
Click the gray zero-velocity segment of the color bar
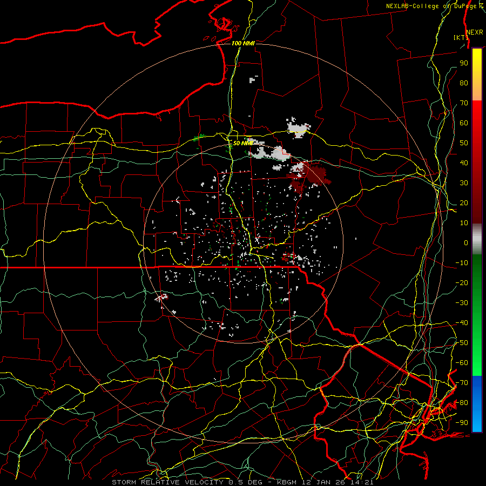point(477,239)
